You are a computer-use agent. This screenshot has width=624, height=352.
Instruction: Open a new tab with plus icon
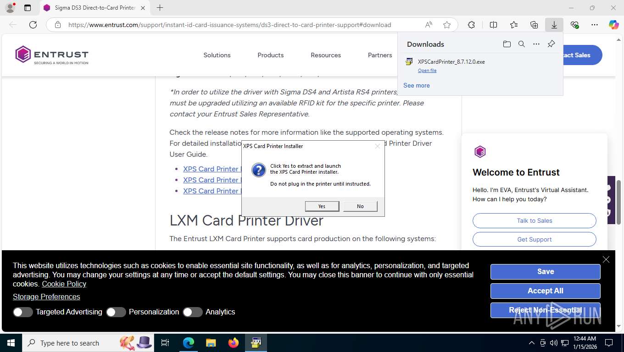click(x=160, y=8)
